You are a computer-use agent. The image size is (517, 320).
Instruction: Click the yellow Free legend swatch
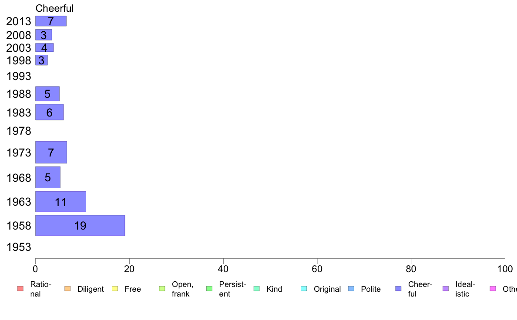pyautogui.click(x=115, y=289)
